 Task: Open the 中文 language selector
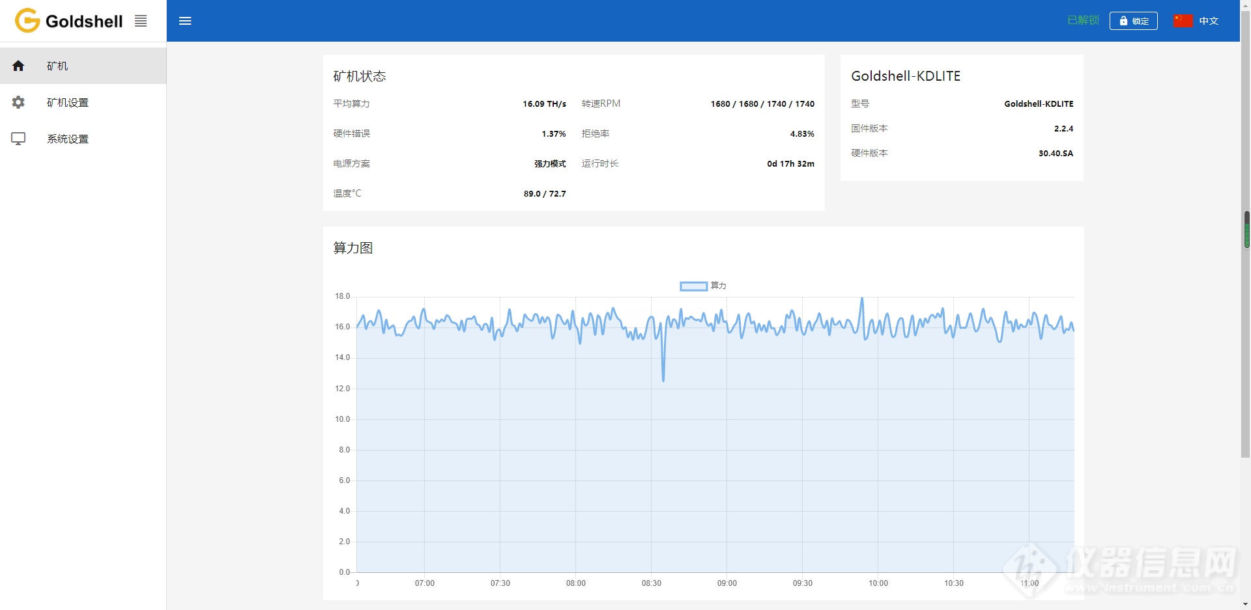1196,21
